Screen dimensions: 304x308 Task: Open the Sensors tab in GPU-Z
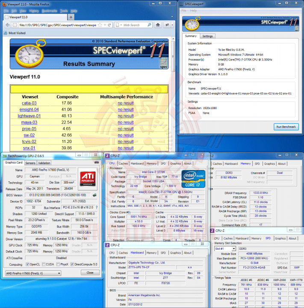(x=30, y=163)
